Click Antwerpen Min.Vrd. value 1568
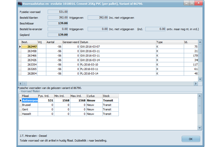The image size is (220, 147). (62, 101)
